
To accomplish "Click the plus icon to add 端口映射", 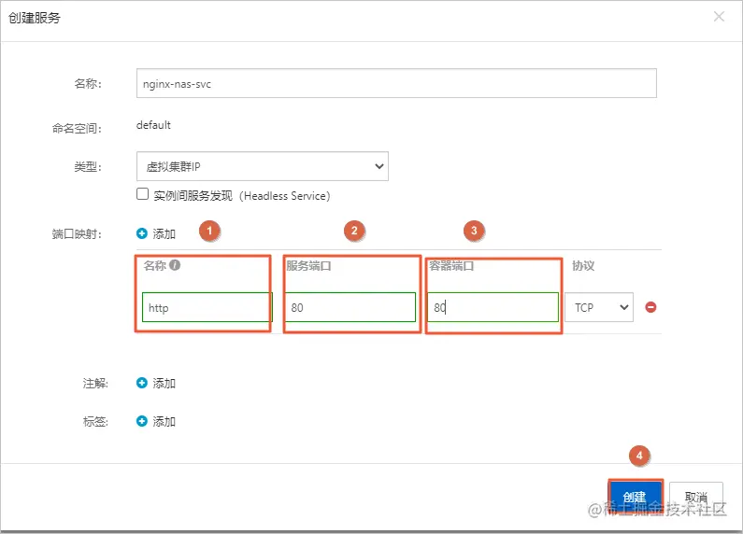I will 142,233.
